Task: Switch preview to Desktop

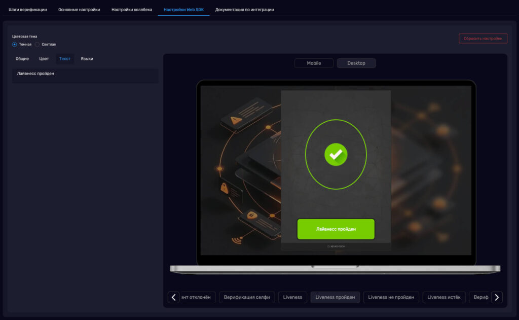Action: (356, 63)
